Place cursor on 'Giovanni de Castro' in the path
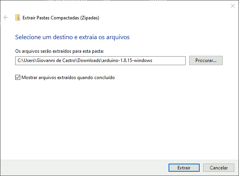 pyautogui.click(x=56, y=60)
